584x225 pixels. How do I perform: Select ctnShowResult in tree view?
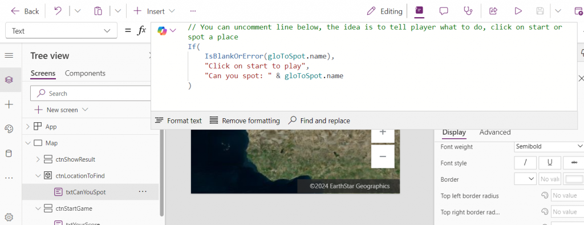click(x=75, y=159)
